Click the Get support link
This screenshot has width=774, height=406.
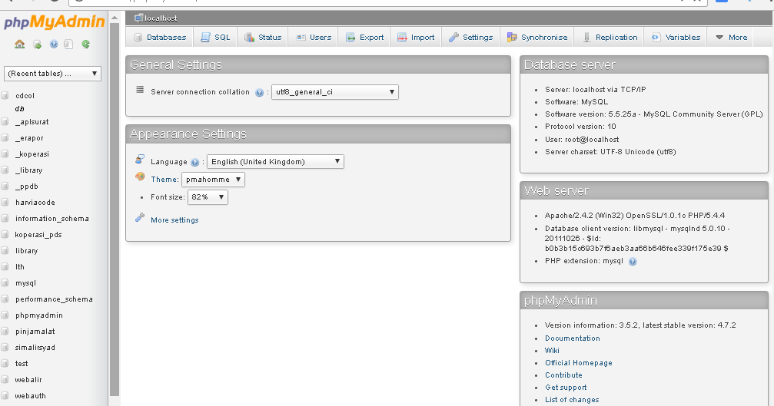pyautogui.click(x=566, y=388)
